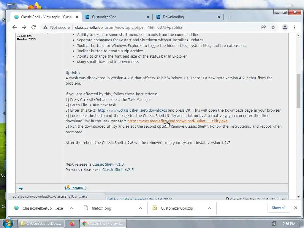Go back to the previous page
The width and height of the screenshot is (304, 228).
click(x=15, y=27)
